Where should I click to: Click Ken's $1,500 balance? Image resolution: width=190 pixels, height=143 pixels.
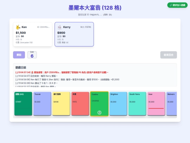coord(21,33)
